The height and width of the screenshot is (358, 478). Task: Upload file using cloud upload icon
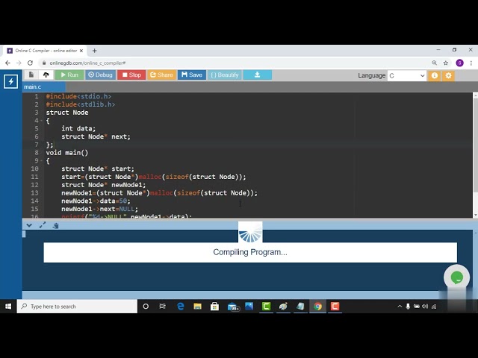[x=46, y=75]
